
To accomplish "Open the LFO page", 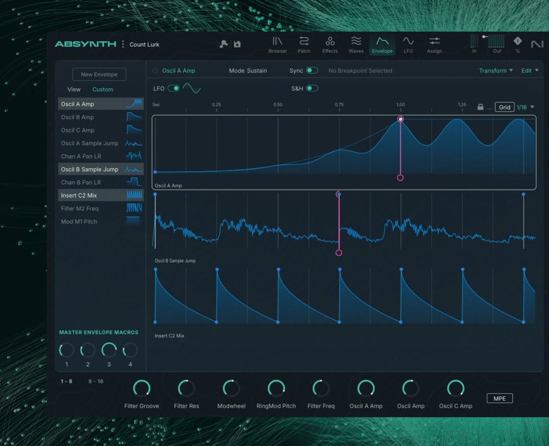I will tap(408, 45).
